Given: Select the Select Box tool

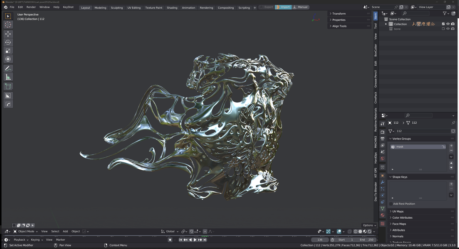Looking at the screenshot, I should click(x=8, y=16).
